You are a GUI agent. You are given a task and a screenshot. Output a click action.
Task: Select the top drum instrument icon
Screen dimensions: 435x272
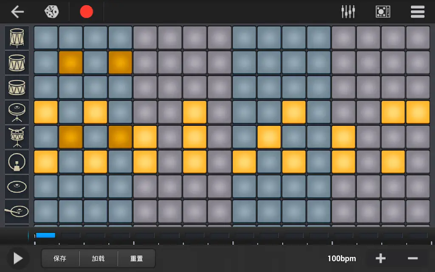point(17,38)
